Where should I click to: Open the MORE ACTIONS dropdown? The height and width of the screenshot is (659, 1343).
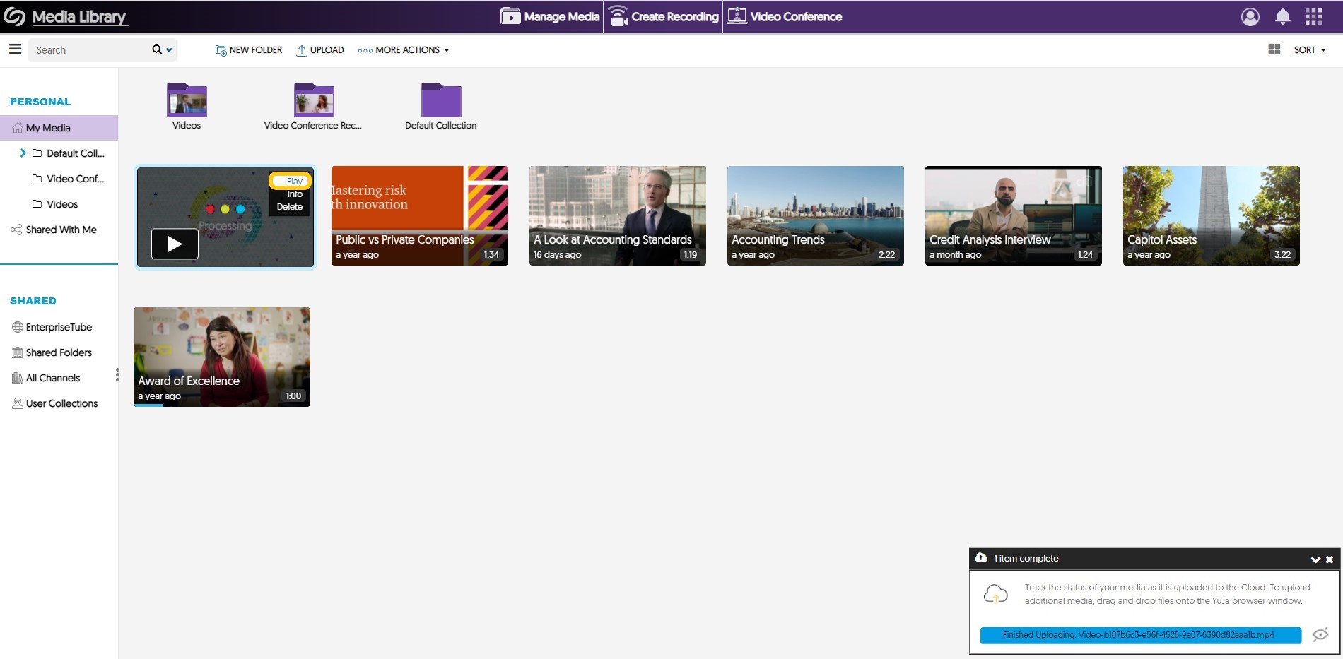pyautogui.click(x=404, y=49)
